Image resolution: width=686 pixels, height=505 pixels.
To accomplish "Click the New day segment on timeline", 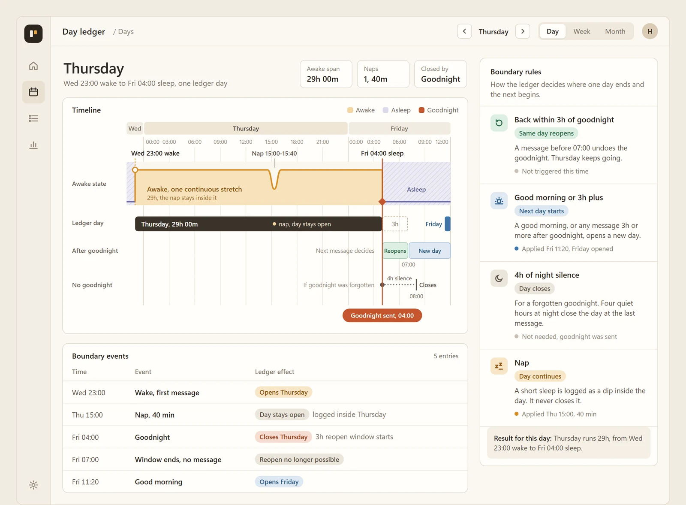I will point(430,251).
